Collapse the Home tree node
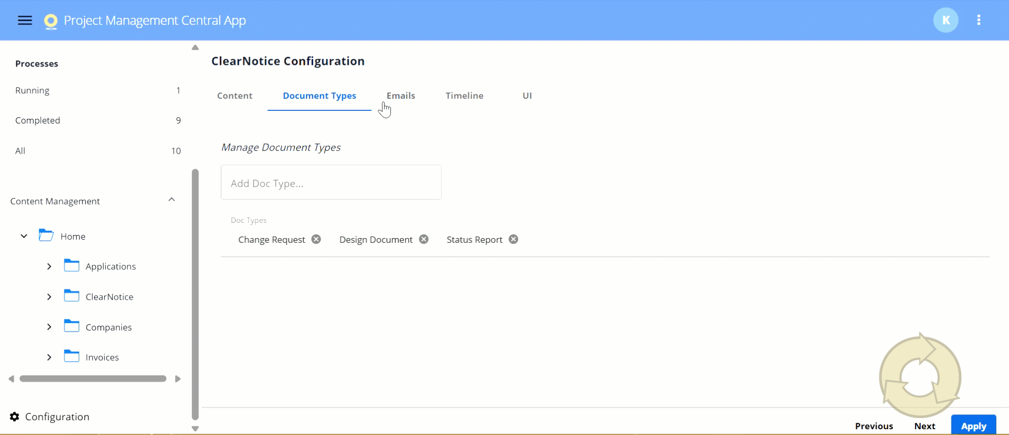Screen dimensions: 1009x435 tap(24, 236)
